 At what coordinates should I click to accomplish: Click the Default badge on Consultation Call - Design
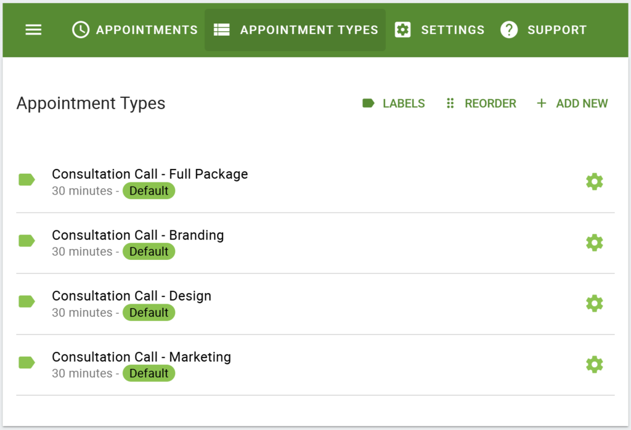point(149,313)
